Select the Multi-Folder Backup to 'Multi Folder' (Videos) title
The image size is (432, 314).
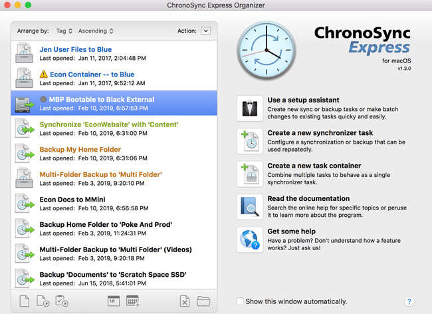tap(116, 249)
